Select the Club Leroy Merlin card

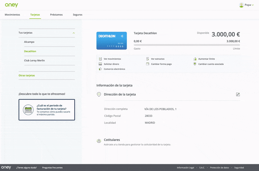point(34,60)
